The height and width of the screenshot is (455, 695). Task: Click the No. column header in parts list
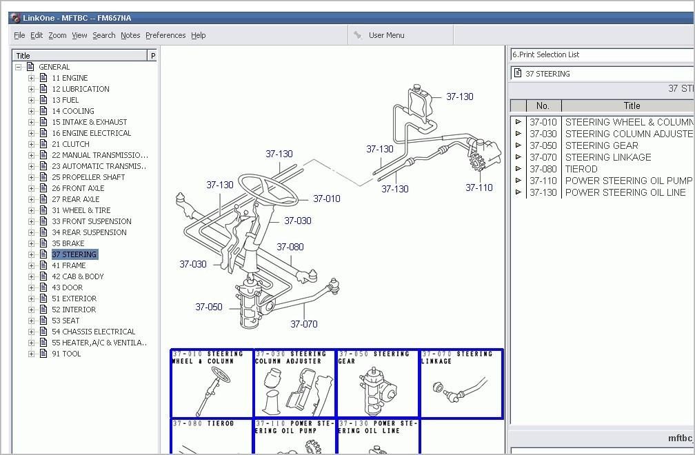543,105
